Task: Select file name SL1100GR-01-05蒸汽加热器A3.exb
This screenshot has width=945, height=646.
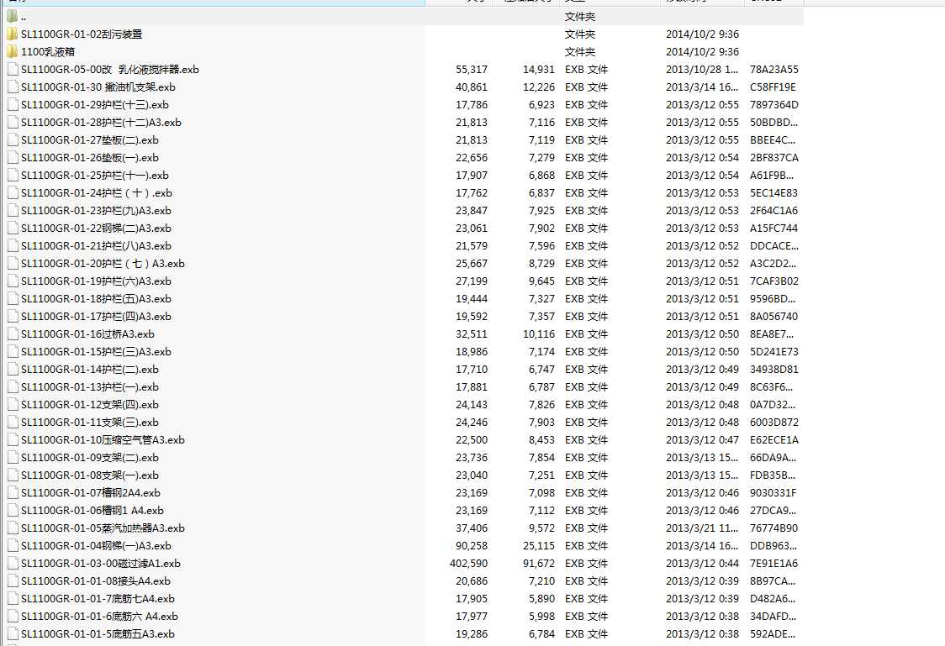Action: click(103, 528)
